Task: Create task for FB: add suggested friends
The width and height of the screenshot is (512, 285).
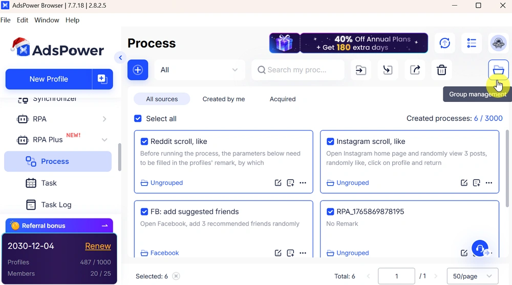Action: click(x=290, y=253)
